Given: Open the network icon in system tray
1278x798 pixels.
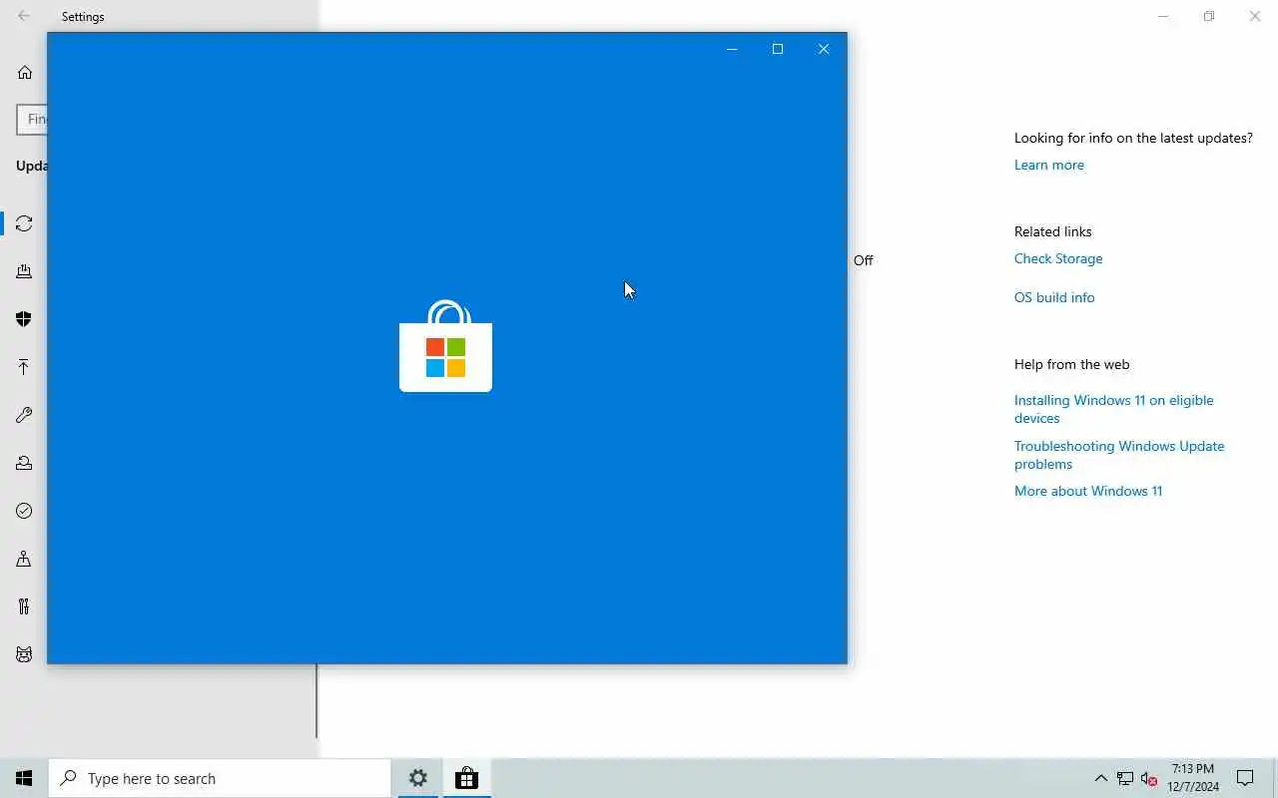Looking at the screenshot, I should [1125, 778].
